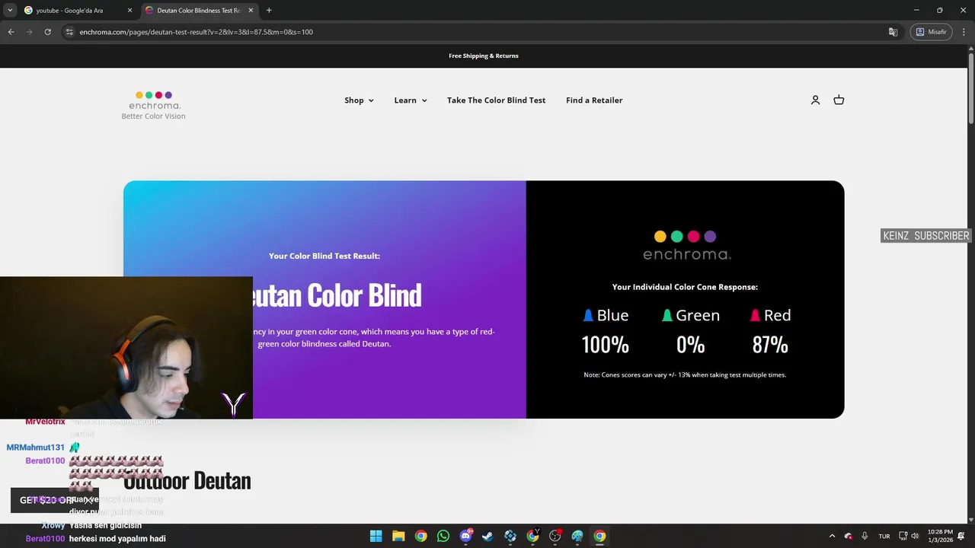
Task: Close the Deutan Color Blindness Test tab
Action: pyautogui.click(x=251, y=11)
